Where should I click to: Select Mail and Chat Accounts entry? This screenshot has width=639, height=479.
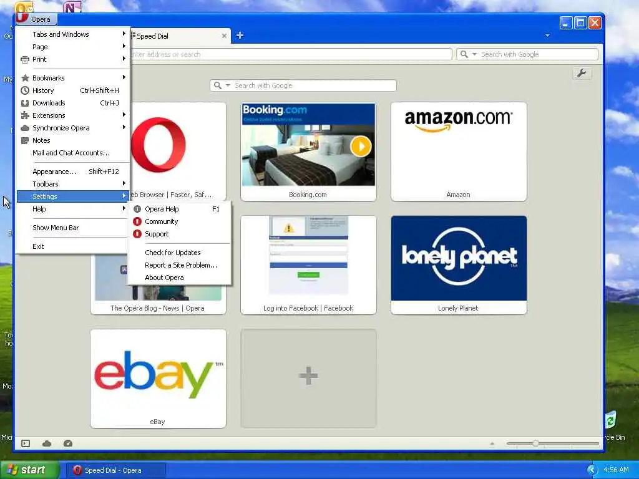[72, 153]
